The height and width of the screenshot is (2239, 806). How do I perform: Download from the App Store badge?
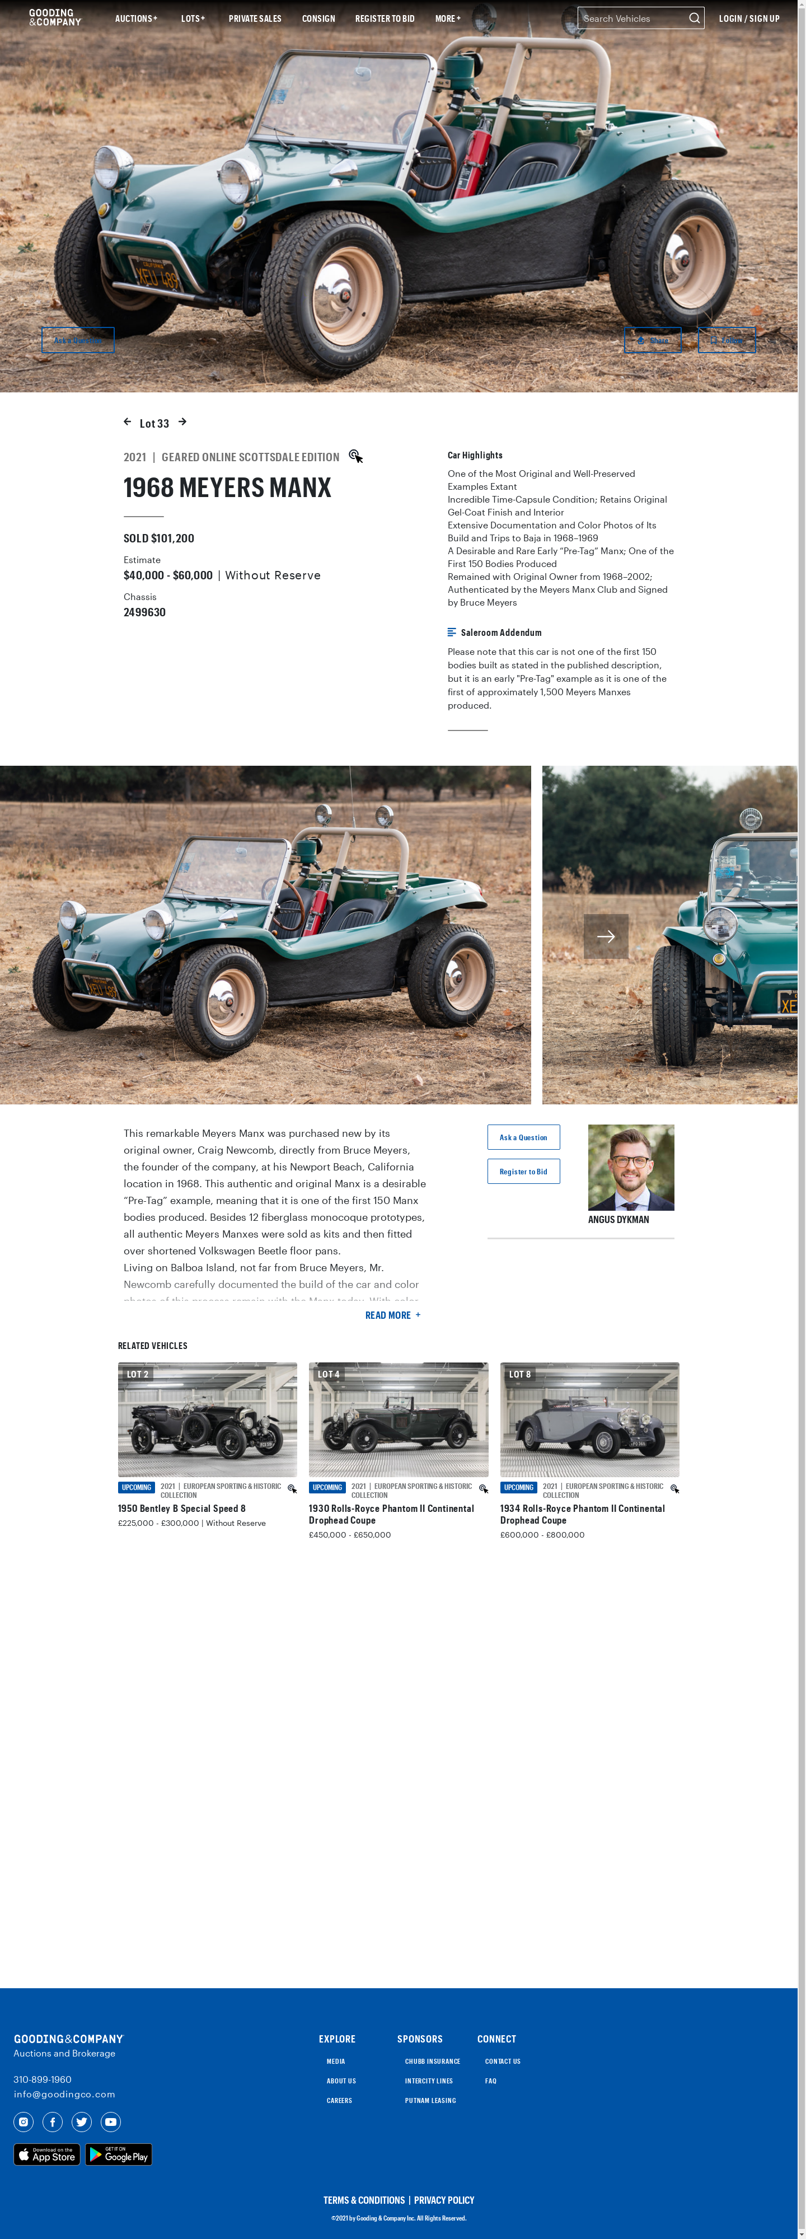(47, 2154)
